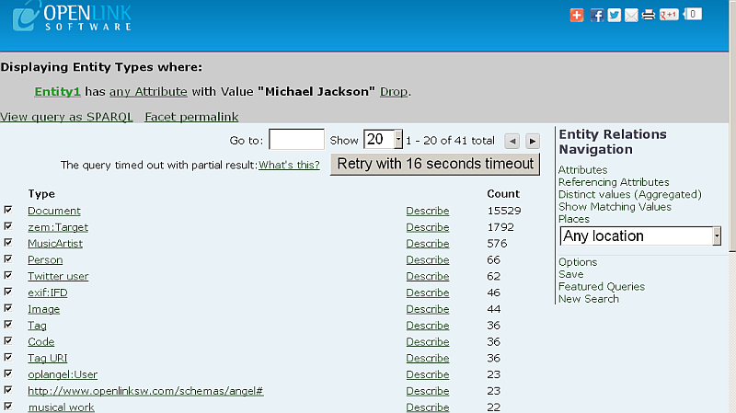Click Describe for MusicArtist row
This screenshot has height=413, width=736.
428,244
